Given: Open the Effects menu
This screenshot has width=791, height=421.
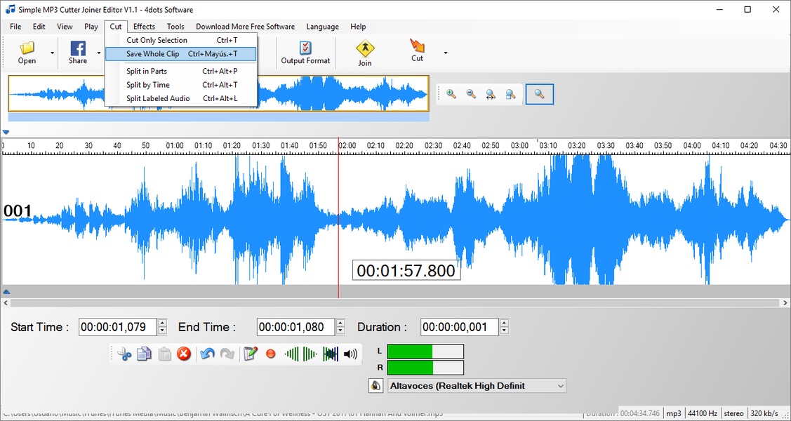Looking at the screenshot, I should point(144,27).
